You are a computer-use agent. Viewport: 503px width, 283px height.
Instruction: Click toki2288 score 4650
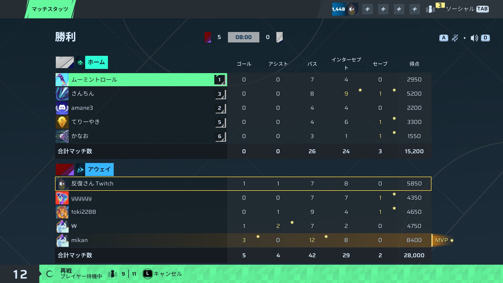[x=414, y=212]
